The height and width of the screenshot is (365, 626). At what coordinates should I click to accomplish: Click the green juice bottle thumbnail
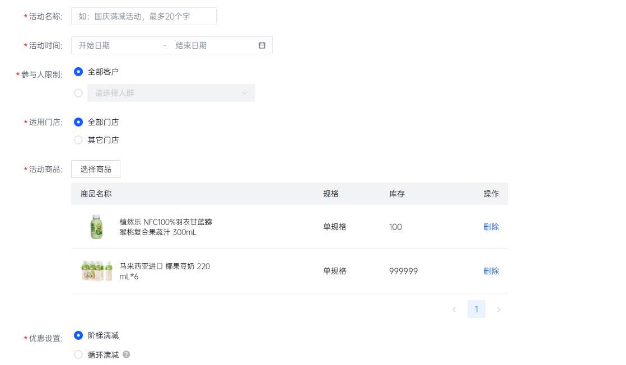coord(97,227)
